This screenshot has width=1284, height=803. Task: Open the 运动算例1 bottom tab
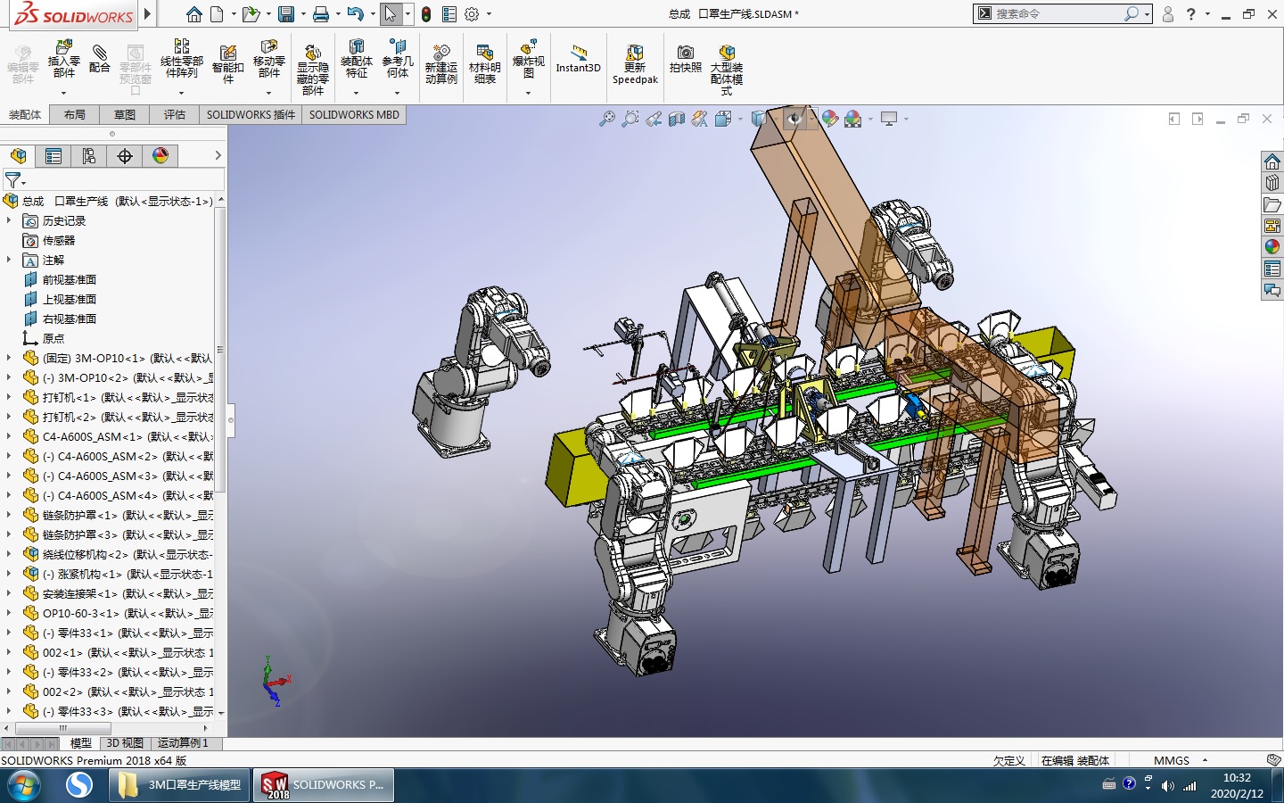pos(183,742)
